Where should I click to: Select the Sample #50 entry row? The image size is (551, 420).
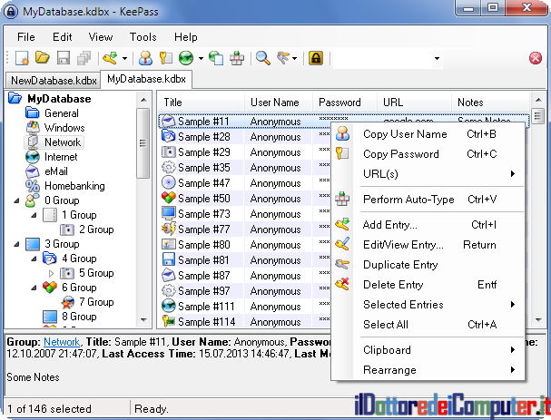[x=245, y=199]
